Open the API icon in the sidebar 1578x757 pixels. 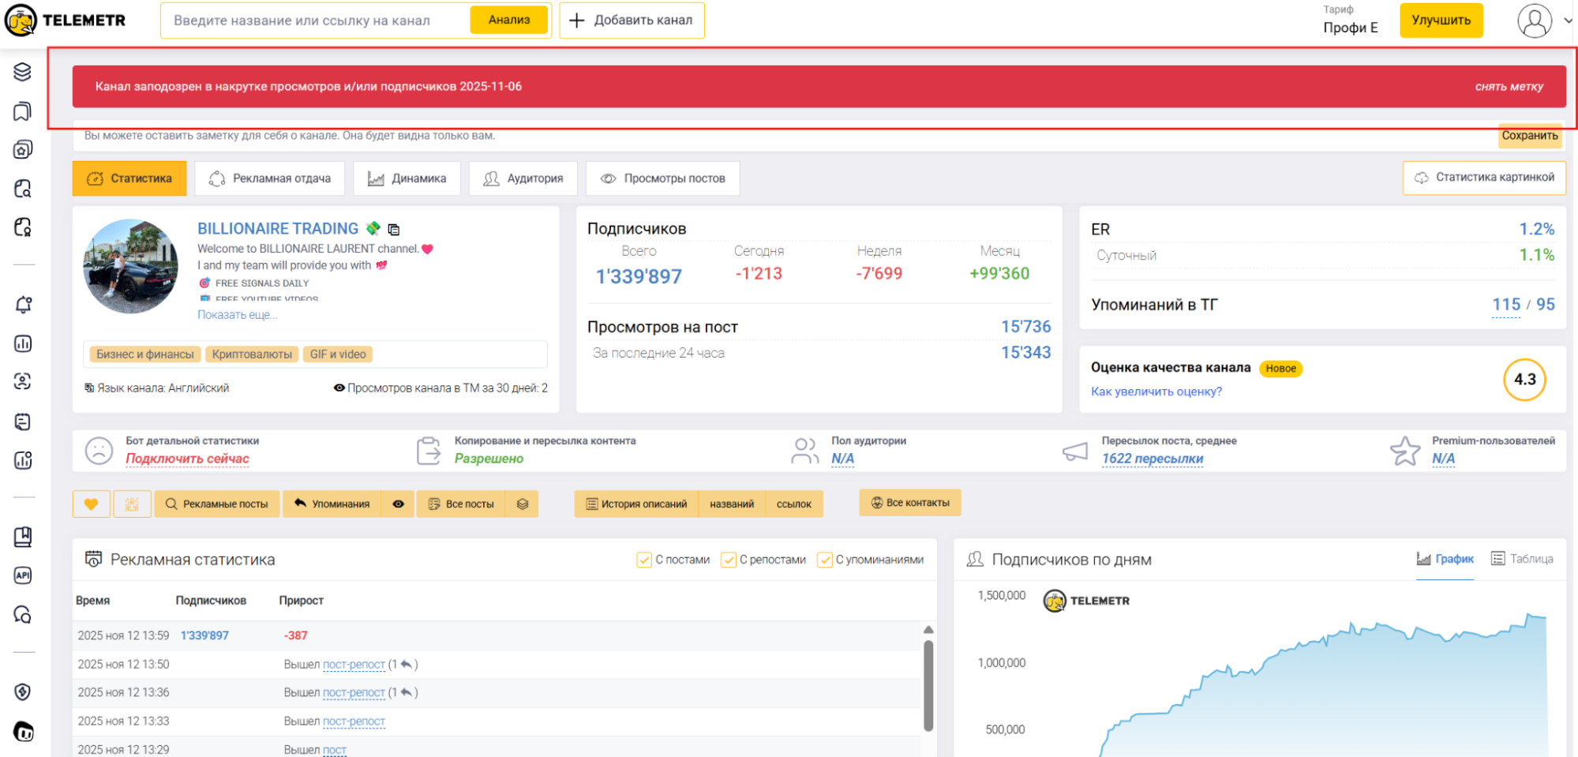[23, 575]
